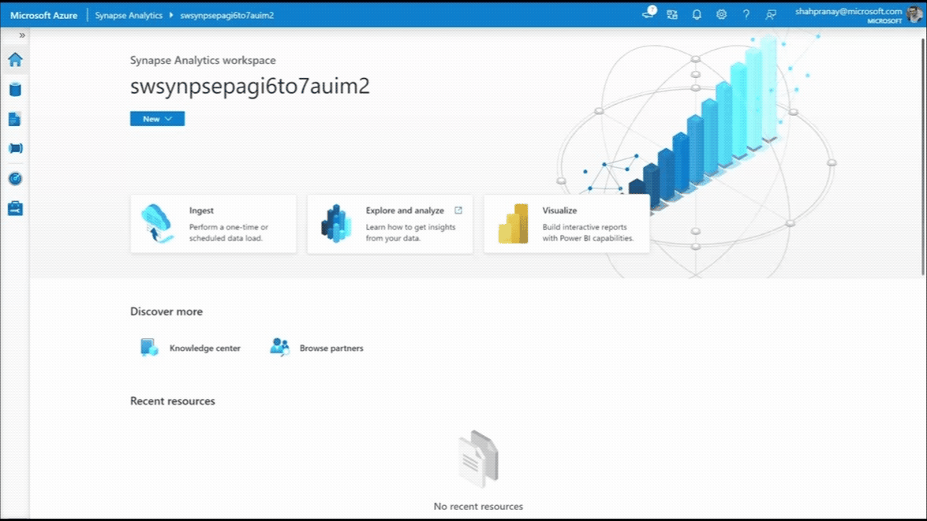The height and width of the screenshot is (521, 927).
Task: Open the Explore and analyze card
Action: [391, 224]
